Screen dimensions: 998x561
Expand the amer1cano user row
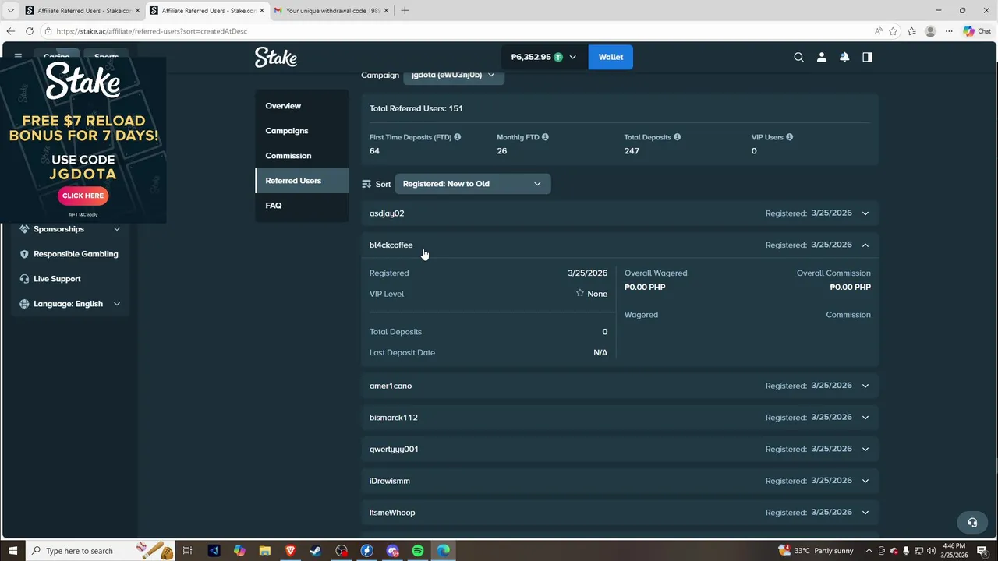[x=619, y=386]
